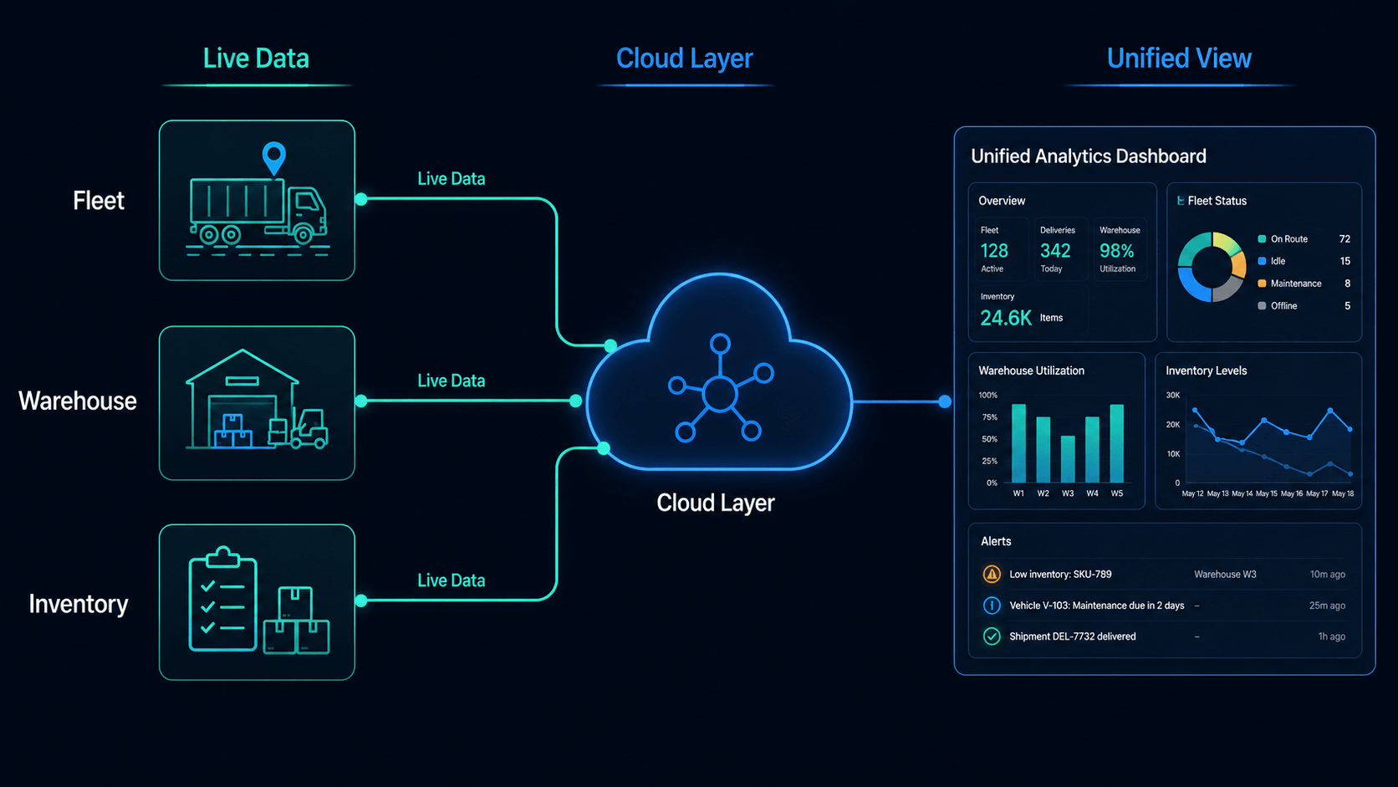Select the Live Data column heading
The image size is (1398, 787).
256,59
